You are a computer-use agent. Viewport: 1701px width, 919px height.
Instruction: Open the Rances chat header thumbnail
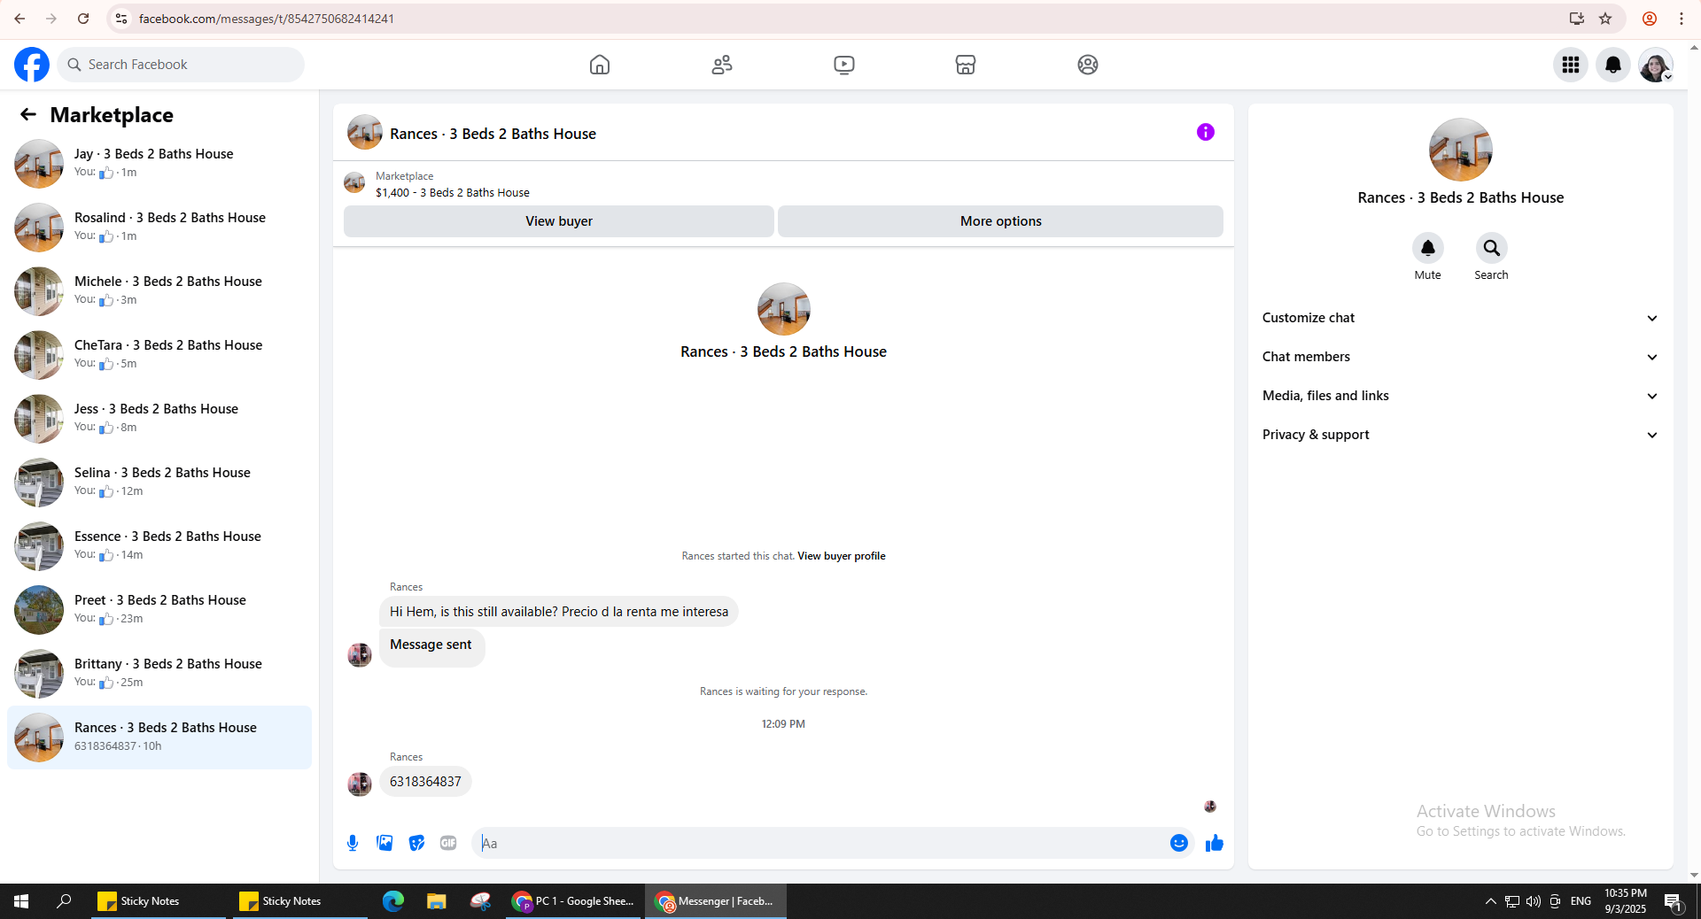365,133
